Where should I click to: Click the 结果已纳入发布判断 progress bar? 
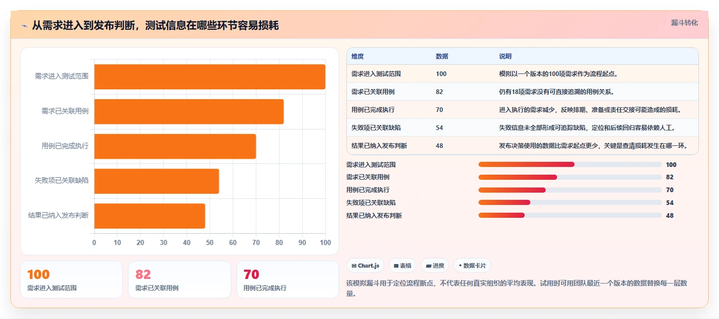[570, 215]
